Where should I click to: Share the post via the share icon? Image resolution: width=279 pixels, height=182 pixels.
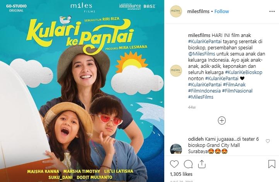click(202, 164)
